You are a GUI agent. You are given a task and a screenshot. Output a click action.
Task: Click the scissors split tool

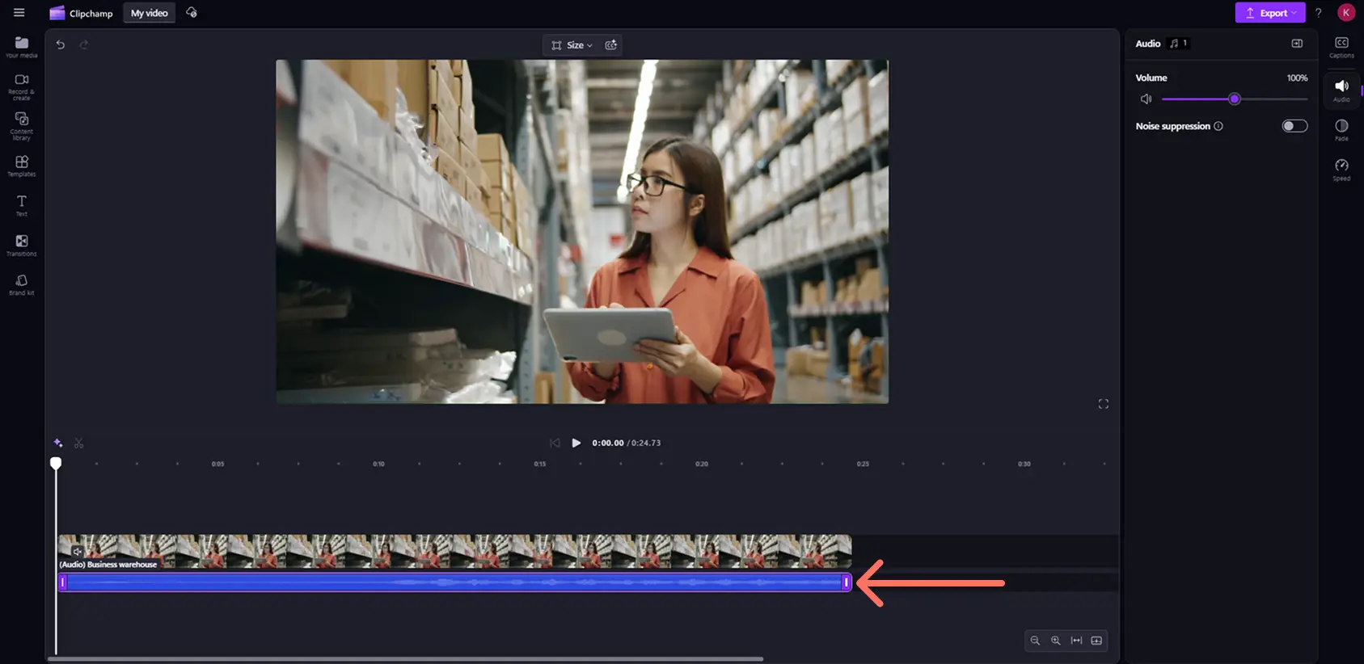point(78,443)
